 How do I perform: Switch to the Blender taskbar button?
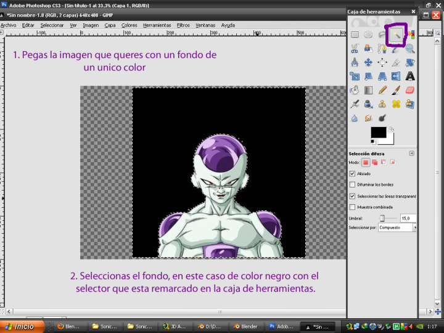tap(246, 326)
